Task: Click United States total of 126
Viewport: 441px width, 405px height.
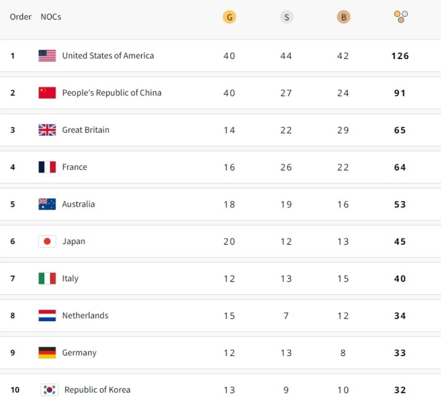Action: coord(400,56)
